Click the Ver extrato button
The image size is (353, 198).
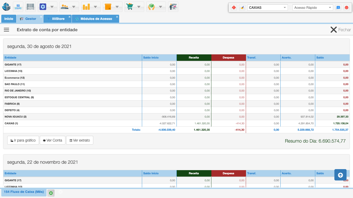click(80, 140)
